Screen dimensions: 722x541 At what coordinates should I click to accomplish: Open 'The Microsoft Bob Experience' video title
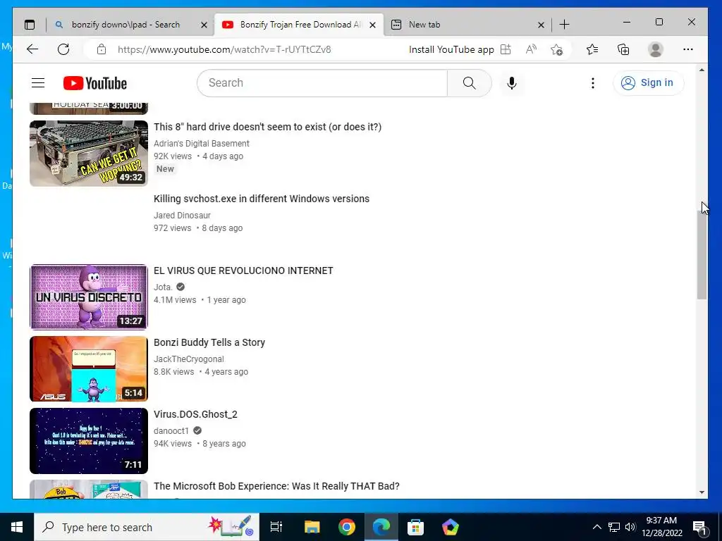pyautogui.click(x=276, y=486)
